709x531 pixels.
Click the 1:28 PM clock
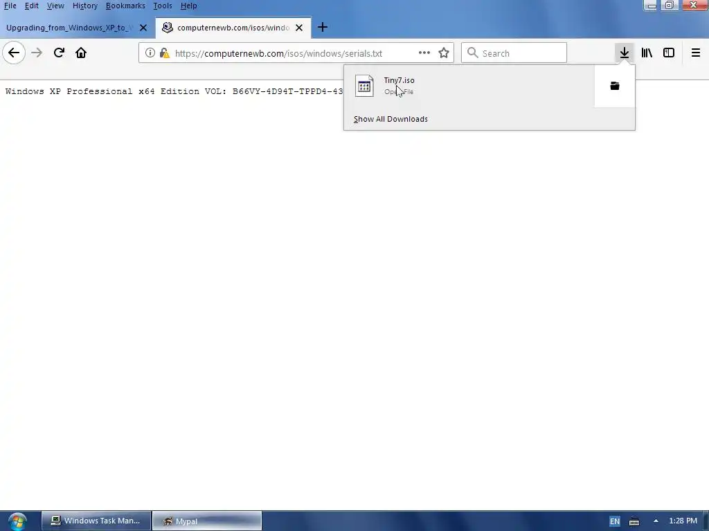(683, 521)
